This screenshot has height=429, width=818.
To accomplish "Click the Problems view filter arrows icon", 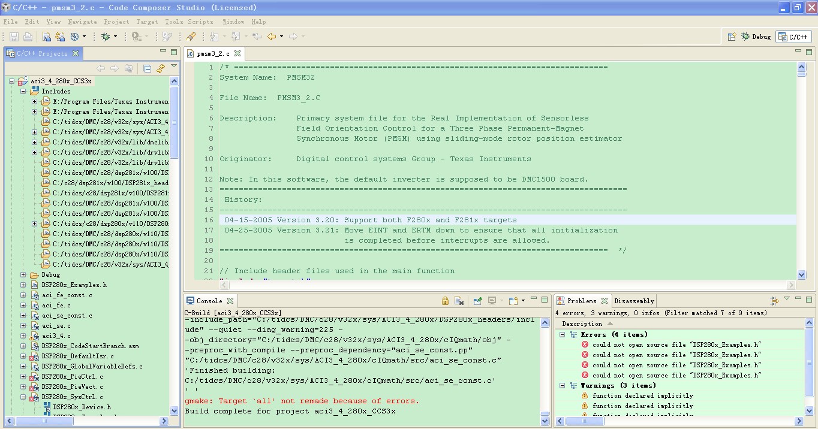I will (774, 301).
